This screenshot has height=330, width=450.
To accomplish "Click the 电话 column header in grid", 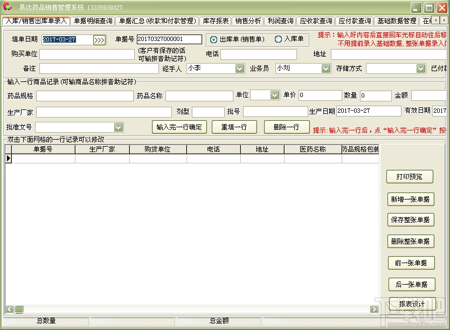I will [x=213, y=149].
